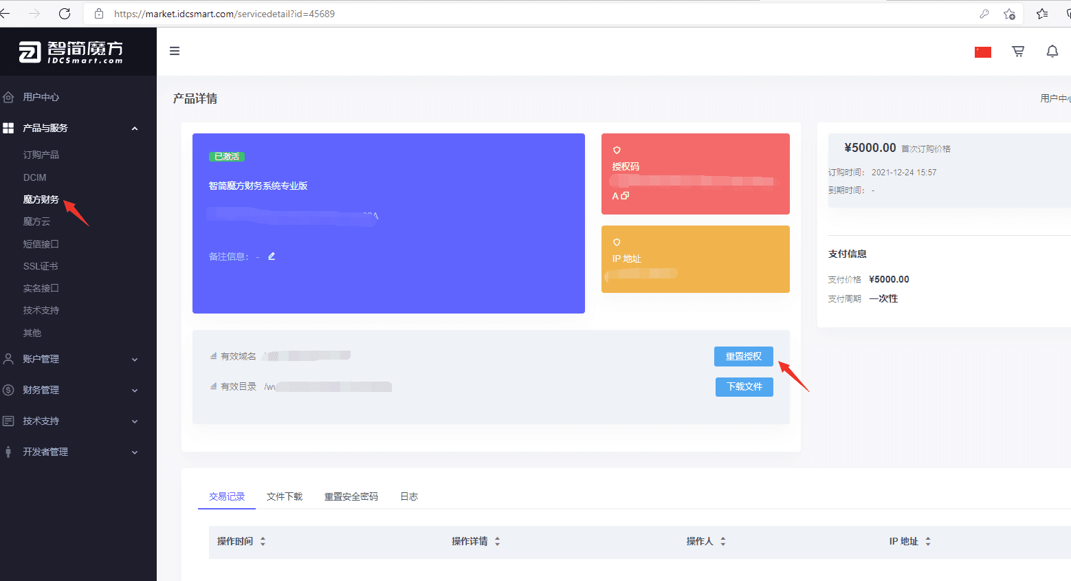
Task: Switch to 日志 tab
Action: click(x=409, y=496)
